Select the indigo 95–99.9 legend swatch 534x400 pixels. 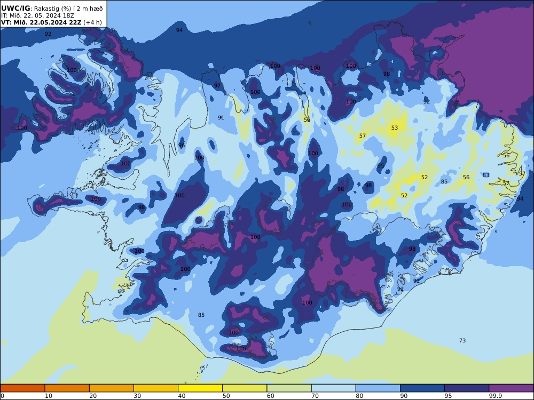[x=467, y=388]
